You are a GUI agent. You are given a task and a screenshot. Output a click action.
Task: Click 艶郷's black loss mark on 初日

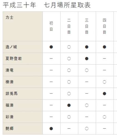51,129
